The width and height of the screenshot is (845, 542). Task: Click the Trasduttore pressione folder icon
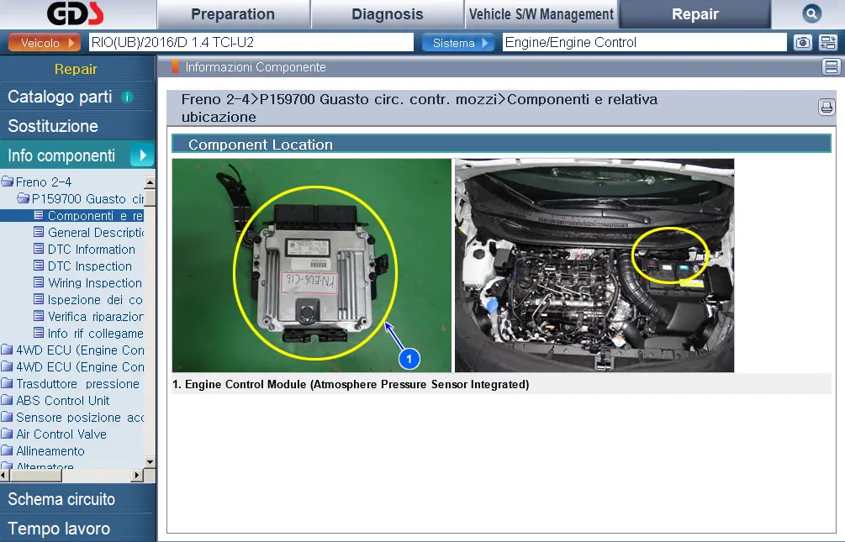click(7, 383)
